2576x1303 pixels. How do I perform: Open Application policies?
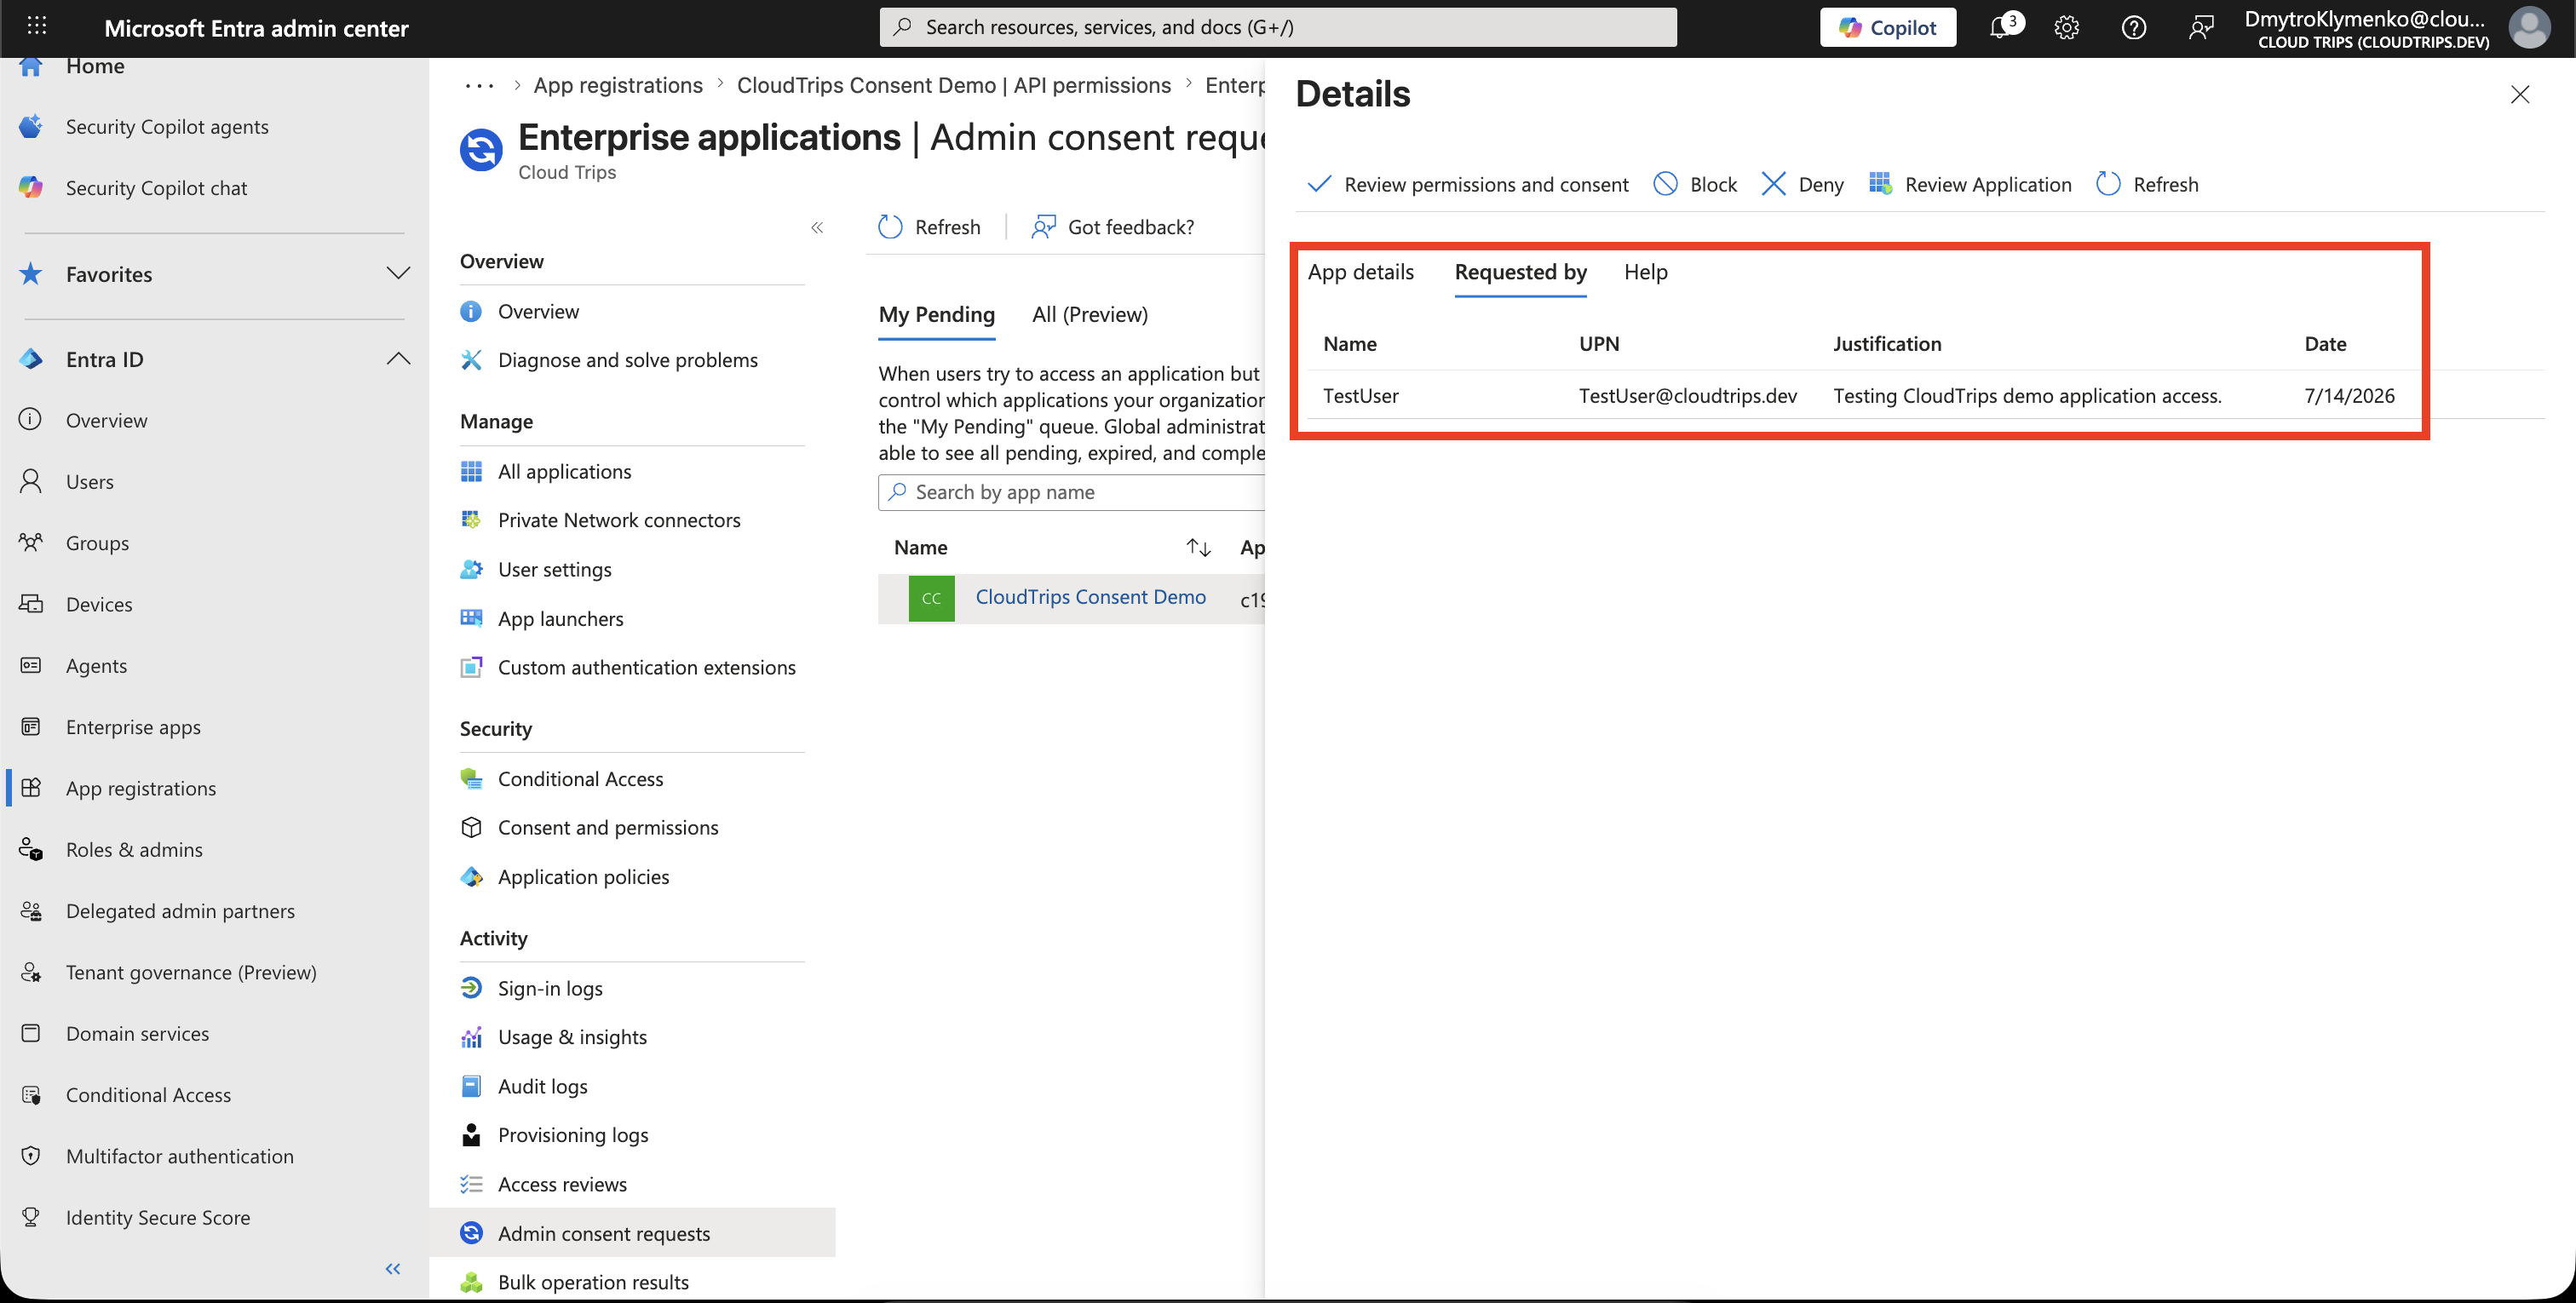point(583,876)
